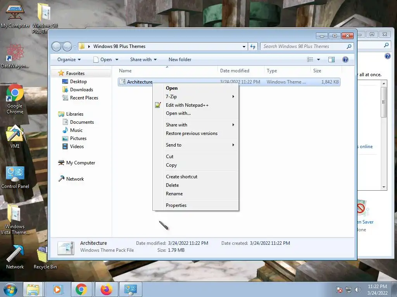Select Recent Places in Favorites
This screenshot has width=397, height=297.
pos(84,98)
